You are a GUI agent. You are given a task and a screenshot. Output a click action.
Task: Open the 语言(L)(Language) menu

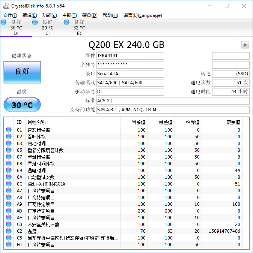point(143,15)
